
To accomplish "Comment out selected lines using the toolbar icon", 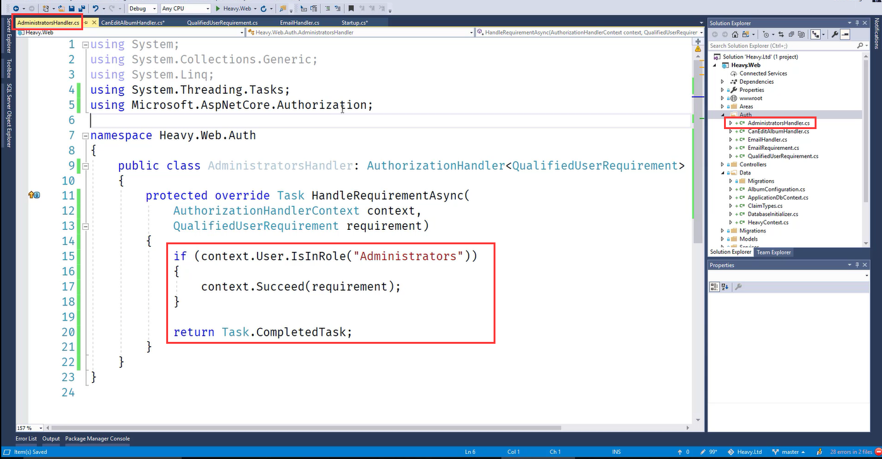I will pyautogui.click(x=327, y=8).
